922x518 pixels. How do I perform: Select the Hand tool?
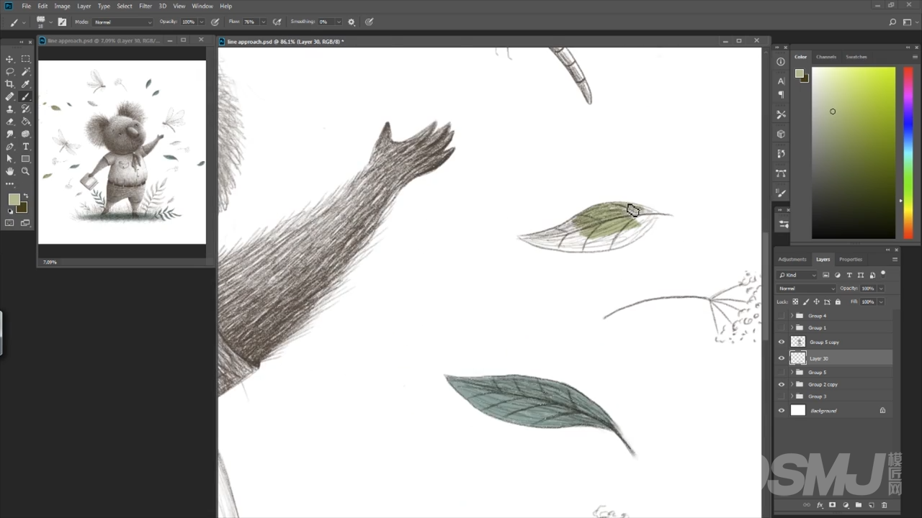tap(9, 171)
